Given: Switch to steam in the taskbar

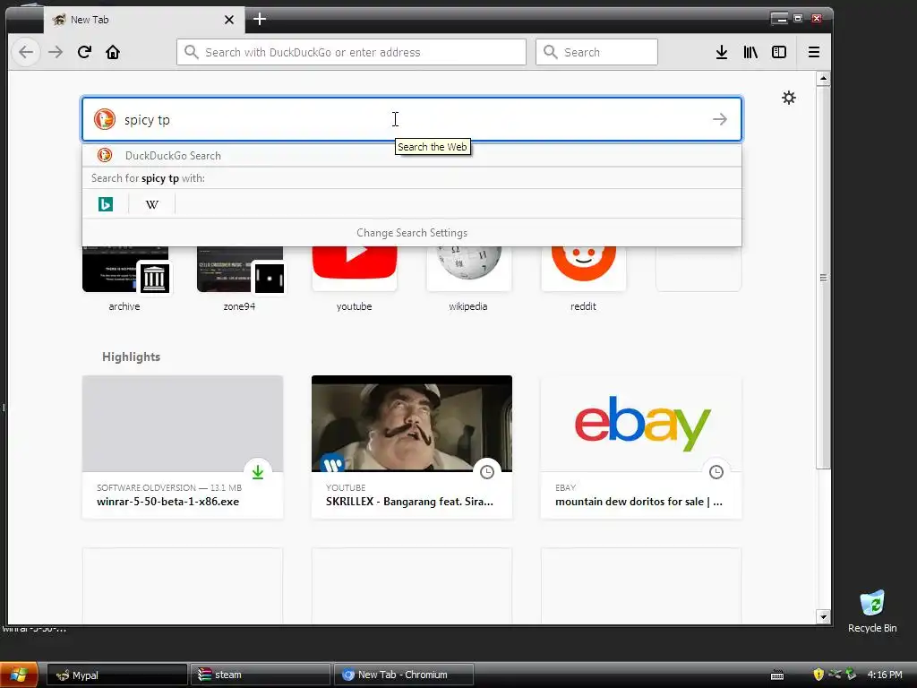Looking at the screenshot, I should 261,675.
